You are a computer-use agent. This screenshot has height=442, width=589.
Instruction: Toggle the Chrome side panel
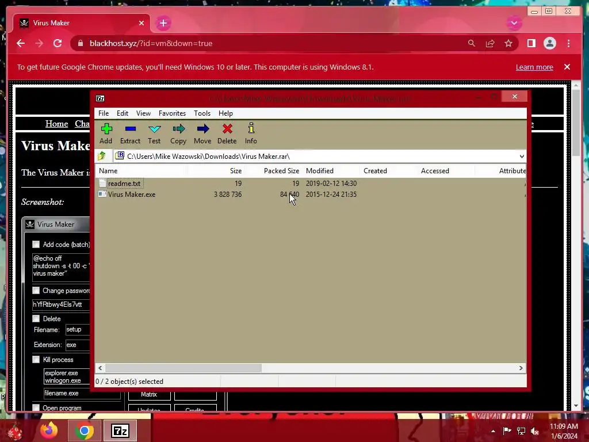531,44
